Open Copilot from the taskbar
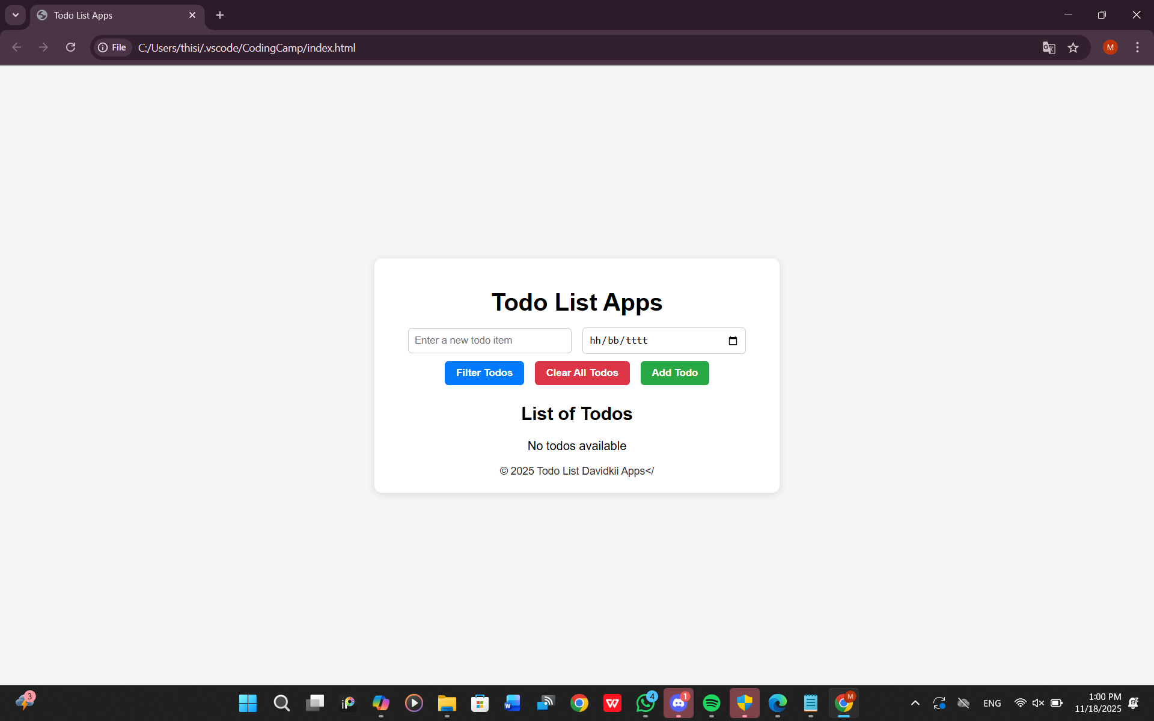1154x721 pixels. [381, 703]
